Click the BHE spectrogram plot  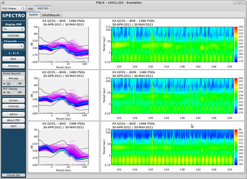coord(172,45)
